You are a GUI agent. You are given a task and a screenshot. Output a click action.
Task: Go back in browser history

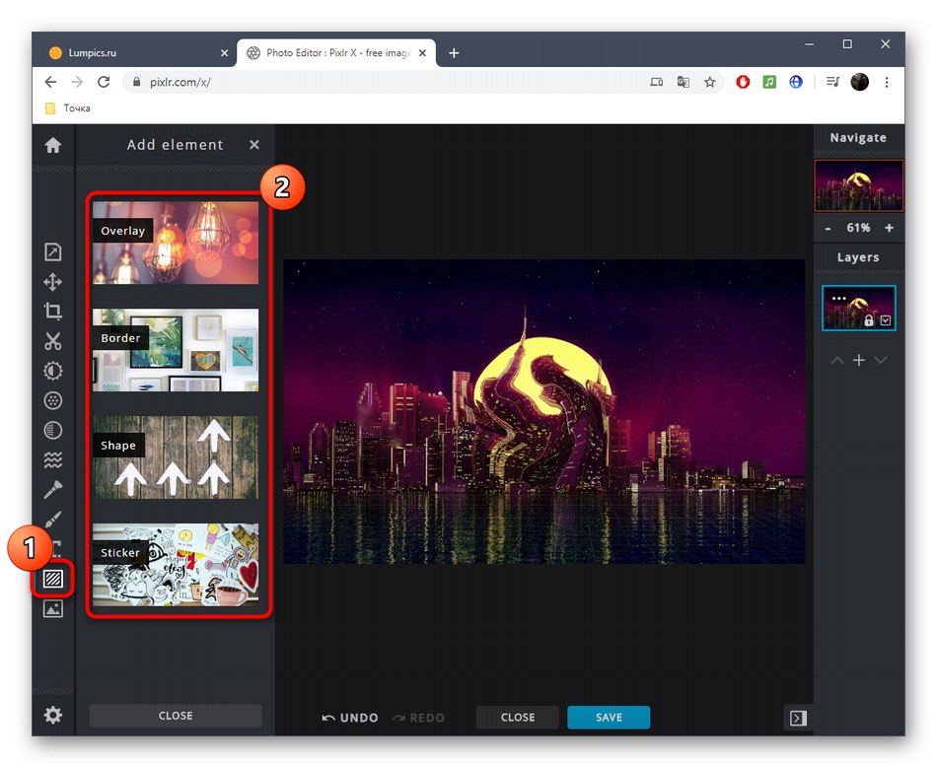[x=50, y=82]
